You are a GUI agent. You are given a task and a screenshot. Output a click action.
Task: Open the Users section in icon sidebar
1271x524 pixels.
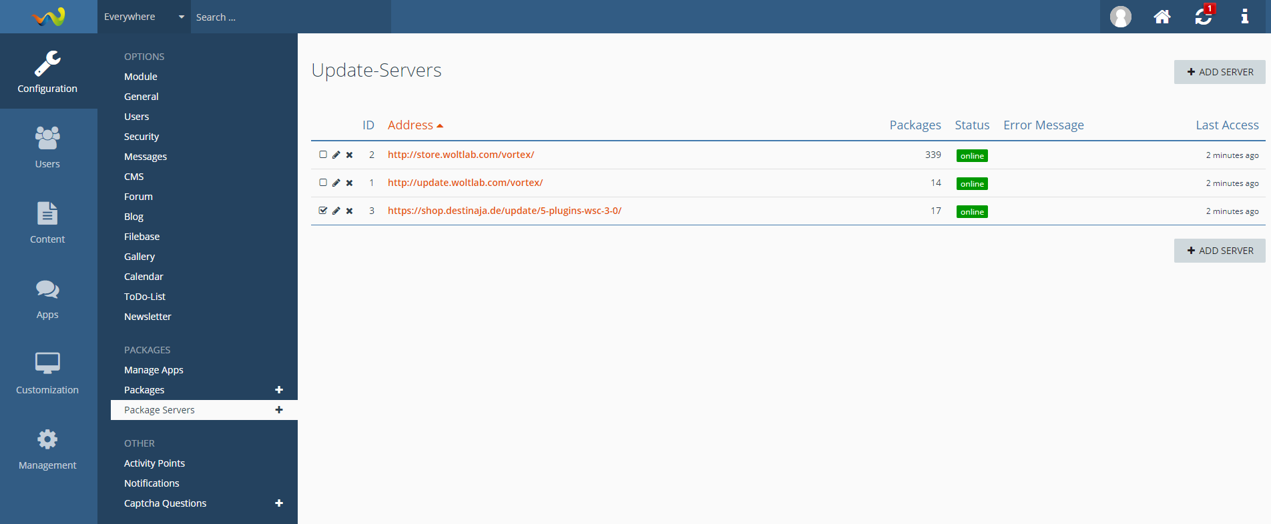[x=48, y=147]
